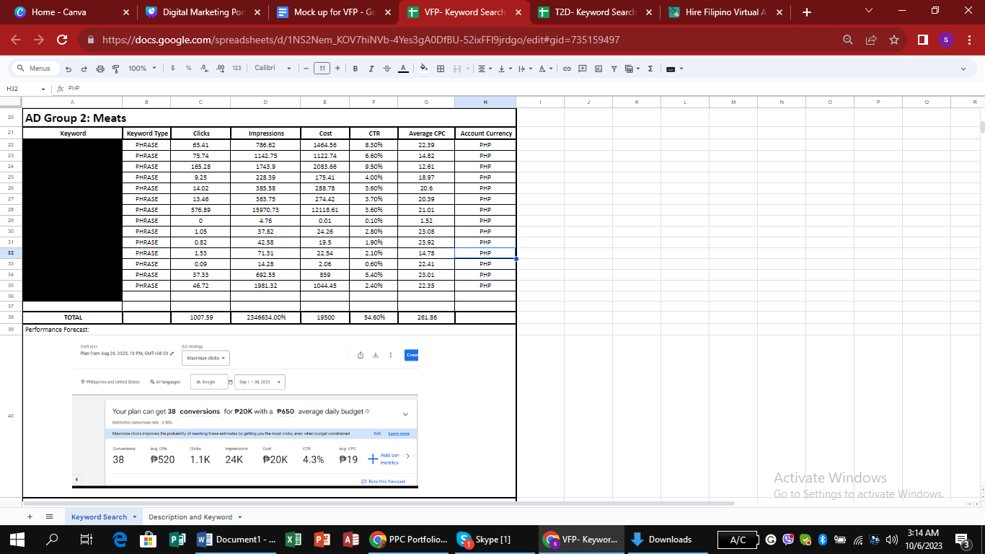The height and width of the screenshot is (554, 985).
Task: Collapse the toolbar with the chevron
Action: pyautogui.click(x=963, y=69)
